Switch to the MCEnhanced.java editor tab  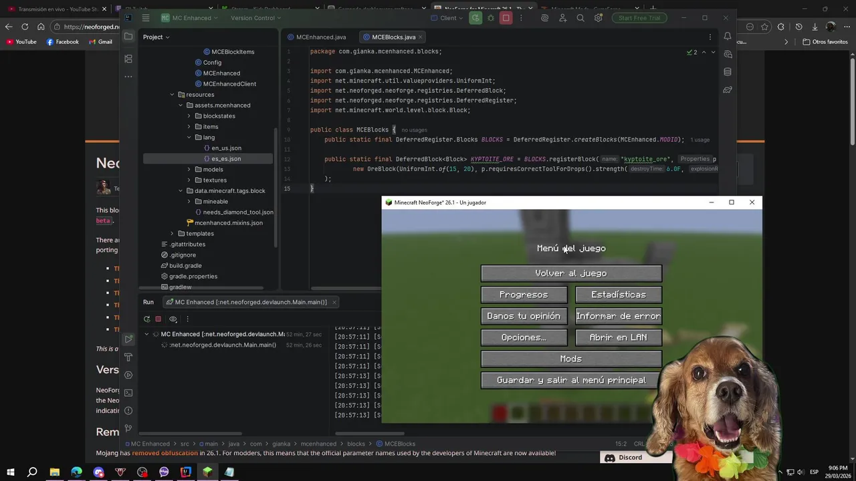click(x=316, y=37)
